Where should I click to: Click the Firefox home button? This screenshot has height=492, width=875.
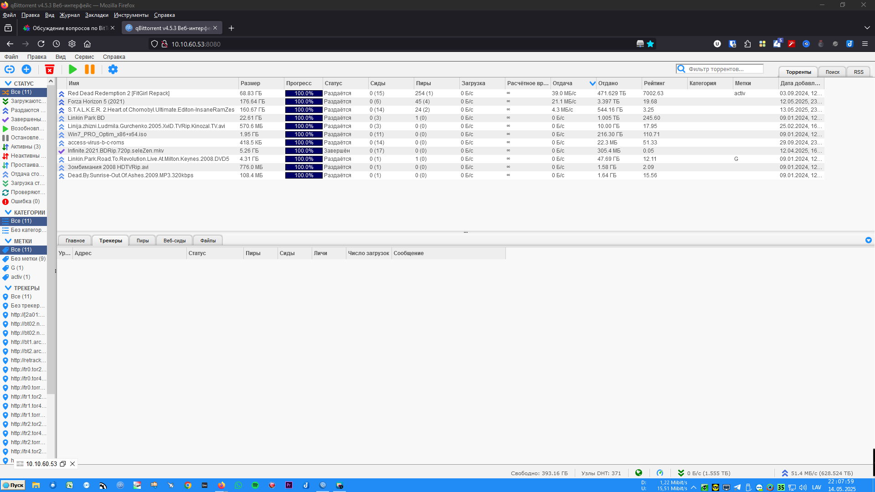87,44
